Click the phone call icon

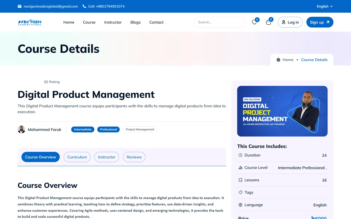[84, 6]
